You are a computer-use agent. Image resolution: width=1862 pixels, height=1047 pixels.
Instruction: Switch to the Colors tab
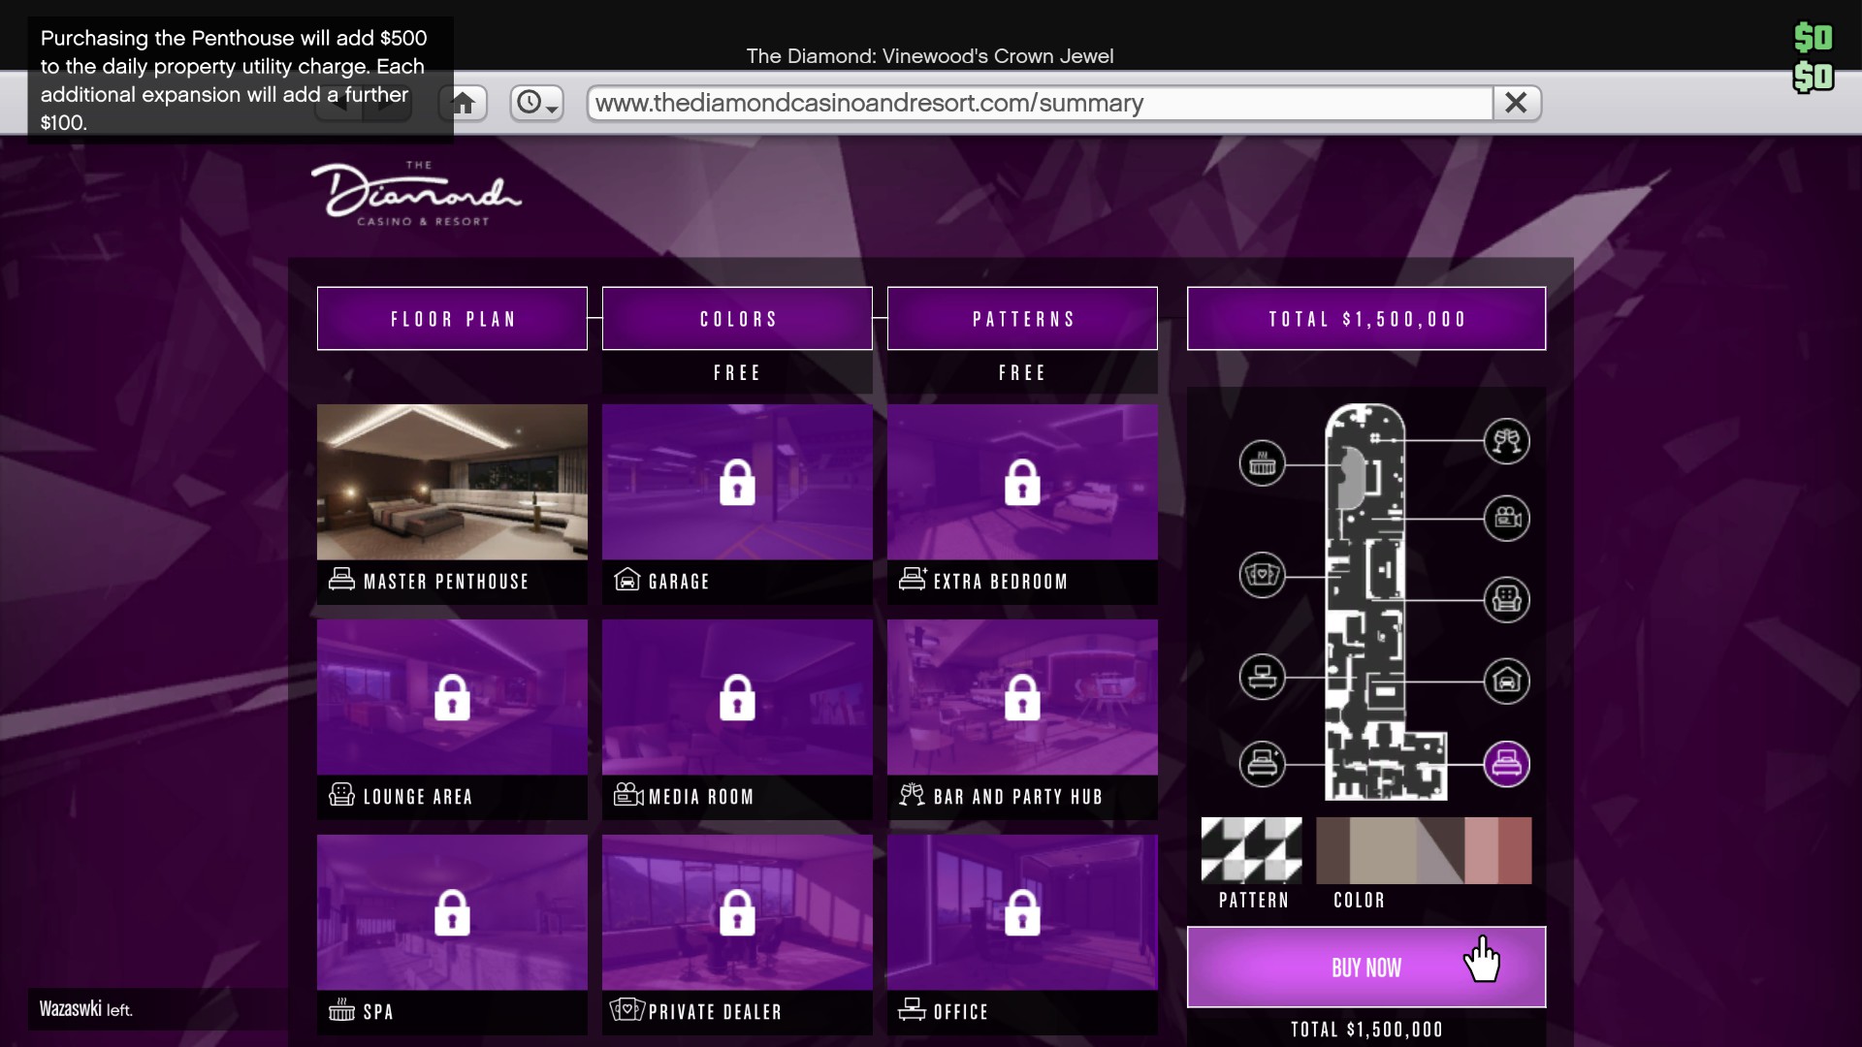click(737, 319)
